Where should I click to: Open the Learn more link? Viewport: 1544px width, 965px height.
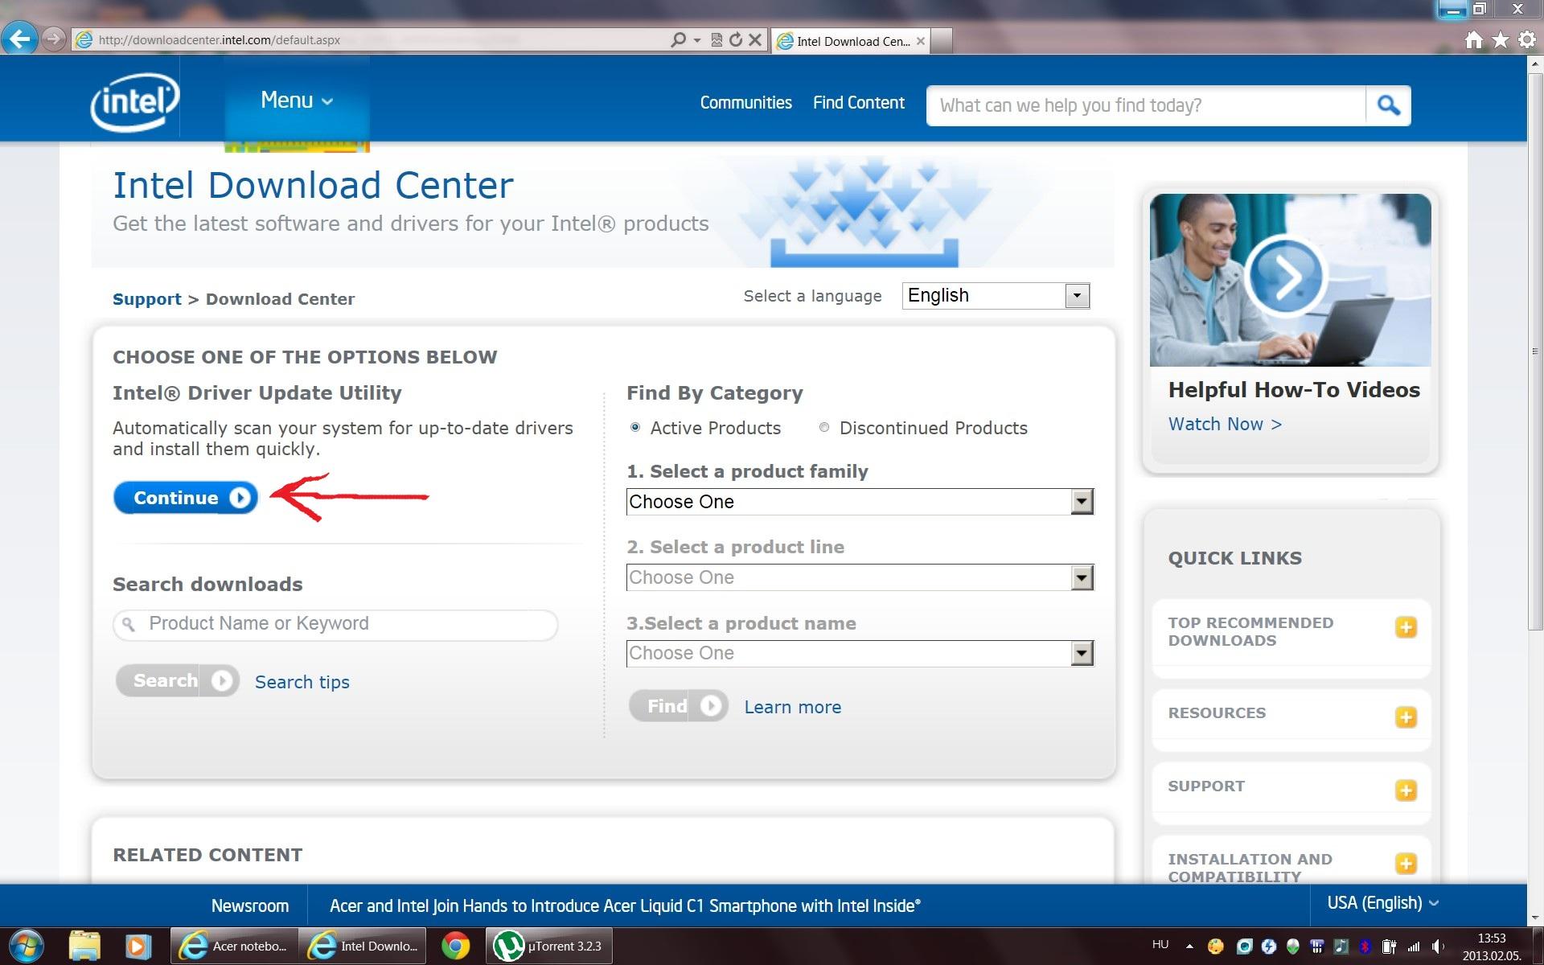792,707
